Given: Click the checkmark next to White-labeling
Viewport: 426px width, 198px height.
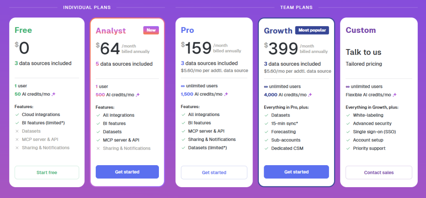Looking at the screenshot, I should [x=348, y=115].
